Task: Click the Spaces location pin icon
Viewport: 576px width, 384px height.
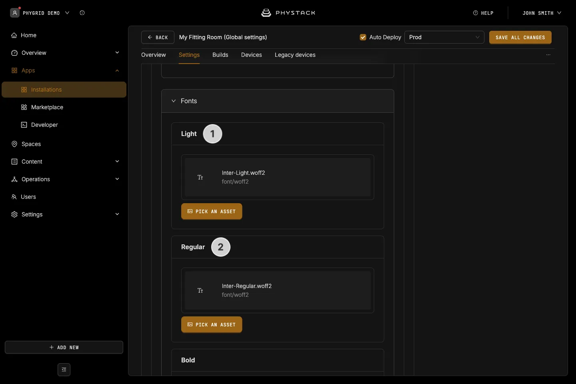Action: tap(14, 144)
